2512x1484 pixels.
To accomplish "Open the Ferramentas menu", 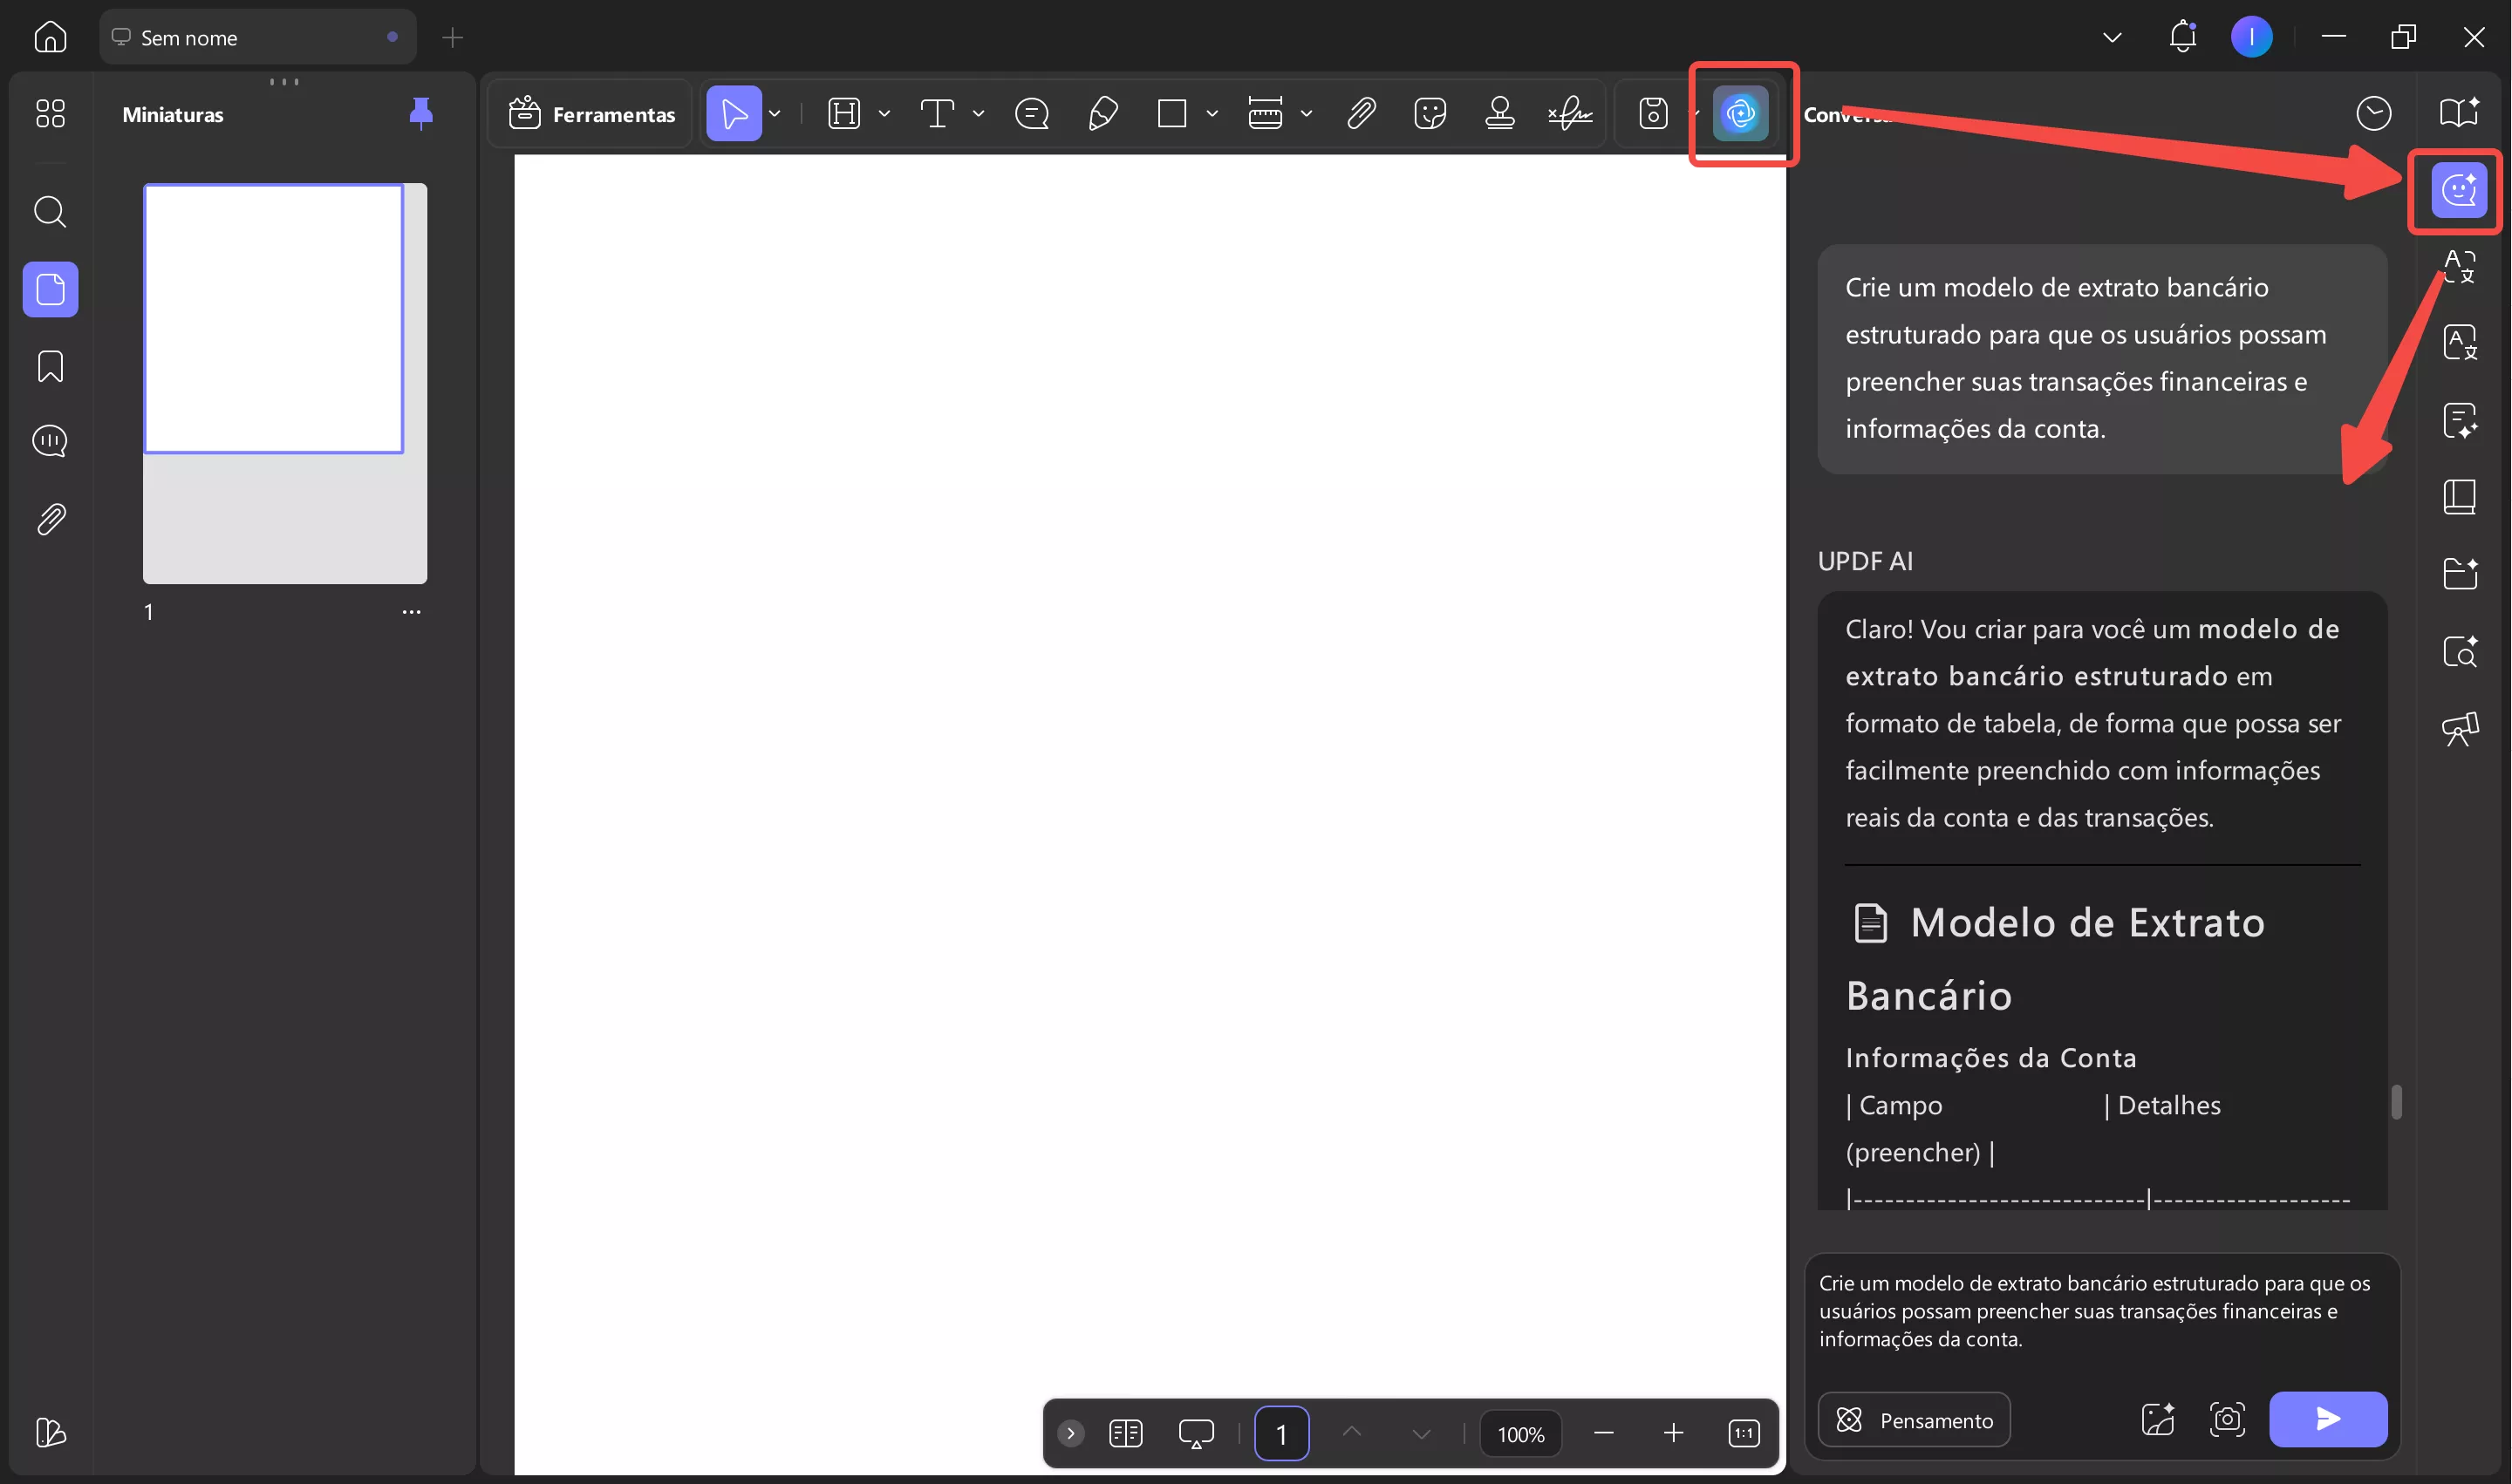I will [591, 114].
